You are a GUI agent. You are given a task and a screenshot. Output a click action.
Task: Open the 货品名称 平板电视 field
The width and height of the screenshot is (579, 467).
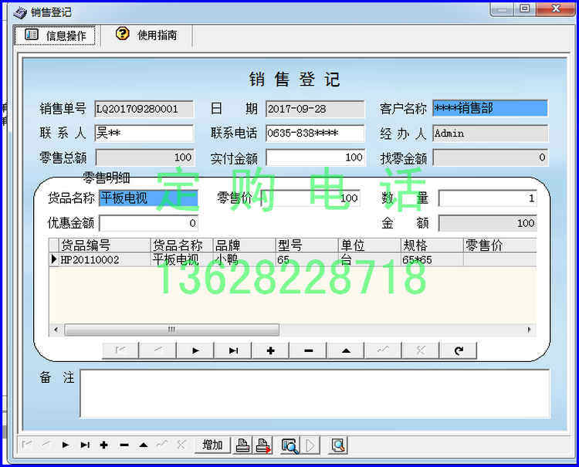click(x=148, y=198)
